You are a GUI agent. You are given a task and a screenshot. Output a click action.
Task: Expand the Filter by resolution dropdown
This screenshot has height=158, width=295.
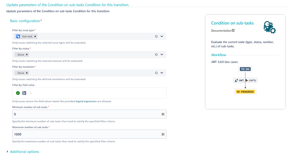point(162,73)
